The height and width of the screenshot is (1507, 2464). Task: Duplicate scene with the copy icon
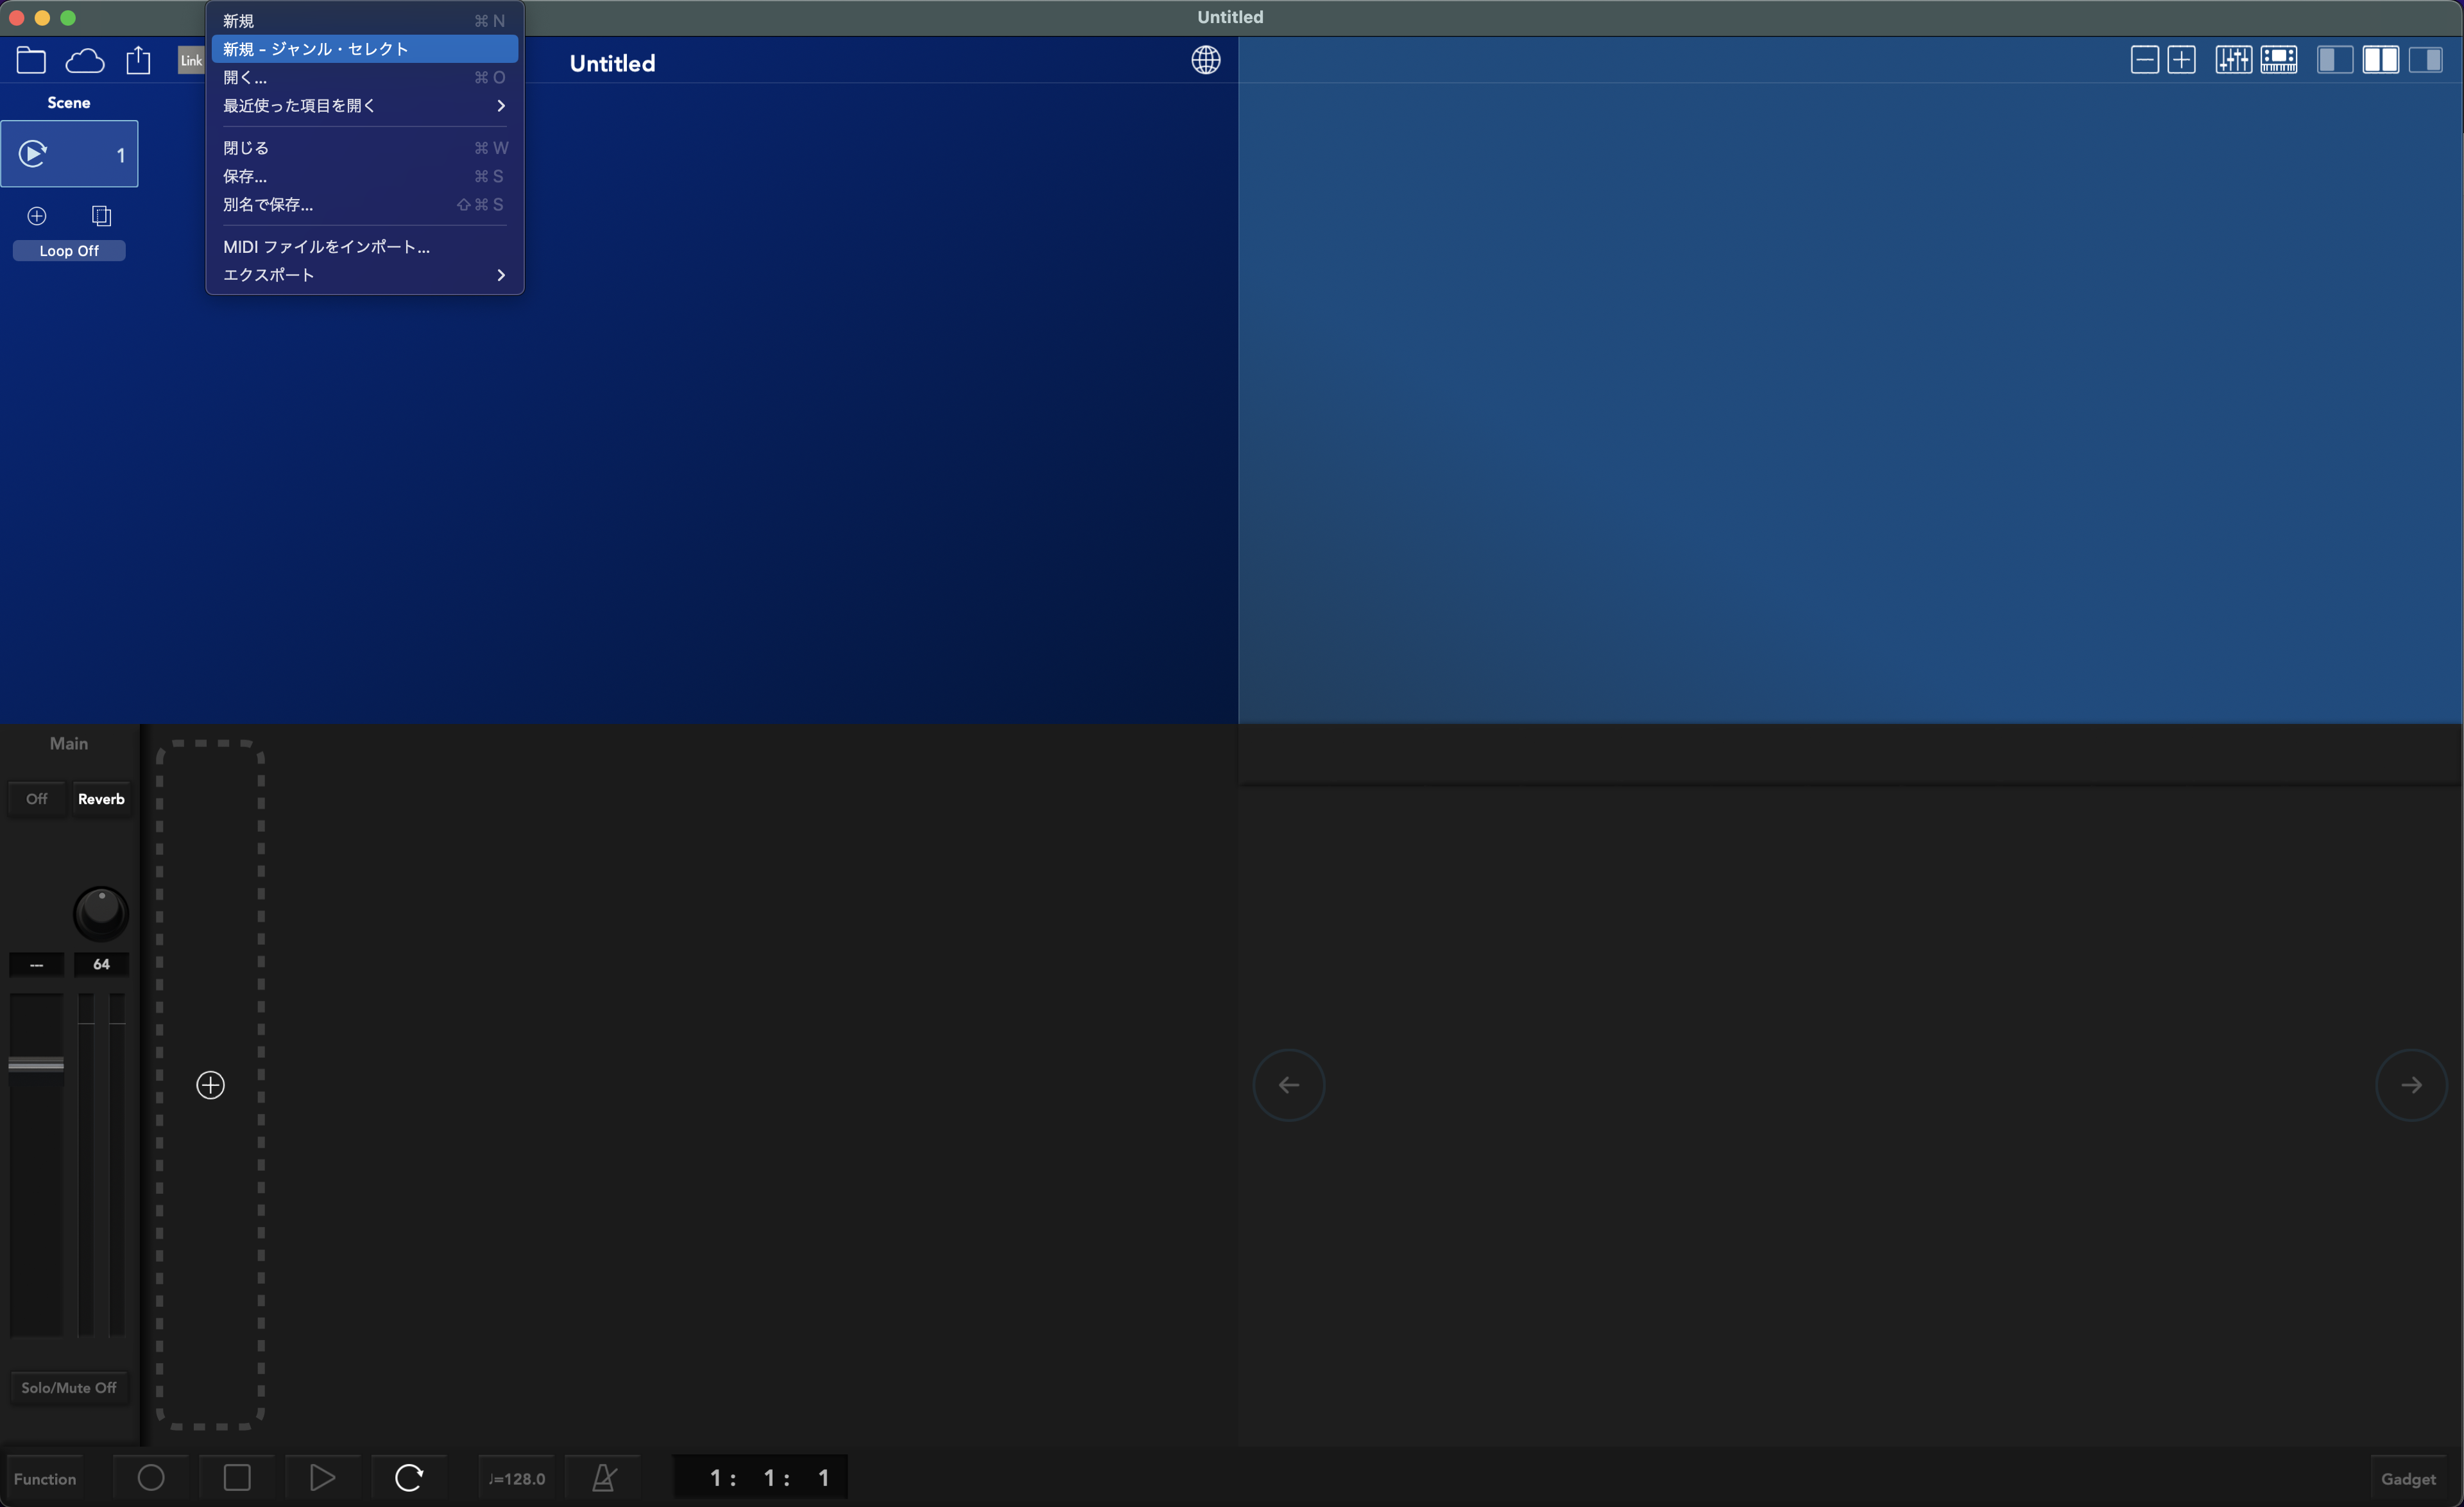101,216
